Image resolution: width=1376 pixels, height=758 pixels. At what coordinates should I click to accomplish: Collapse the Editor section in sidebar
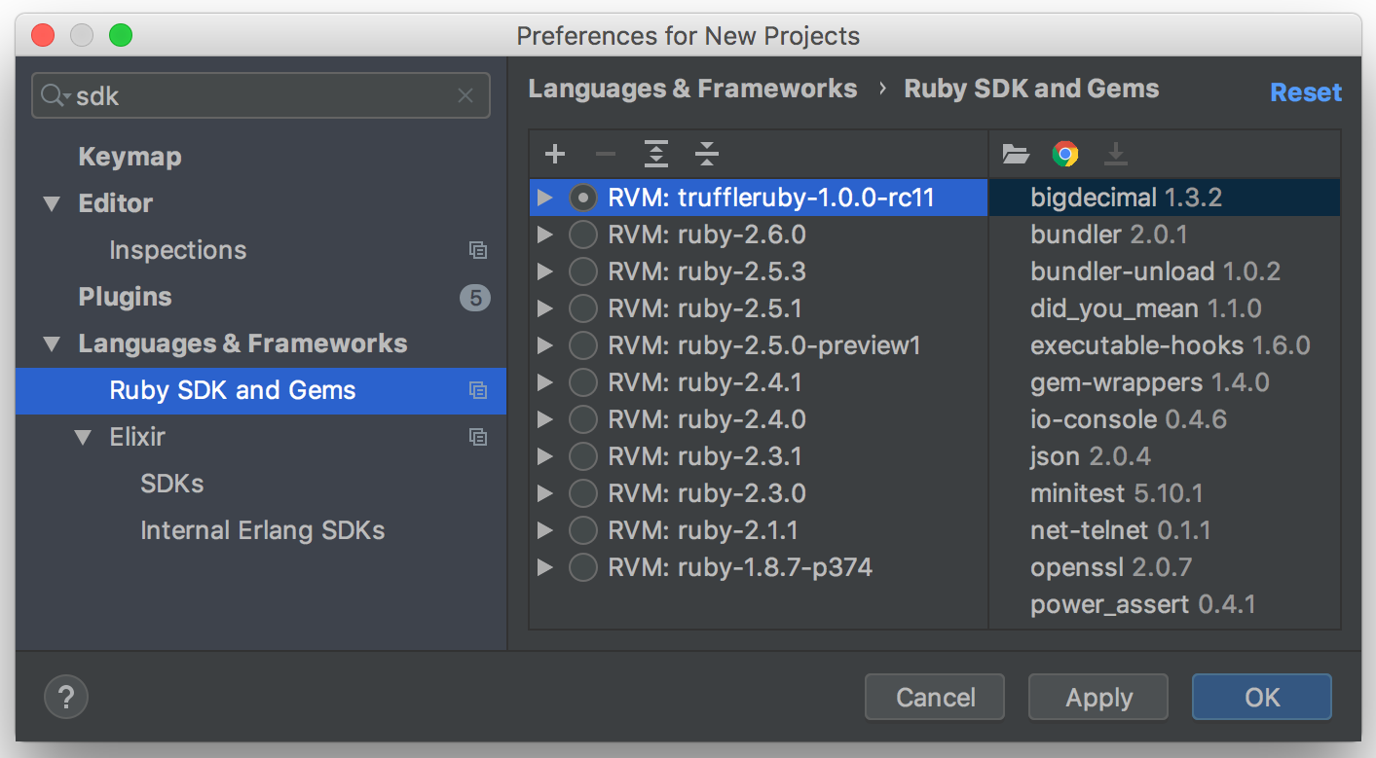click(51, 204)
